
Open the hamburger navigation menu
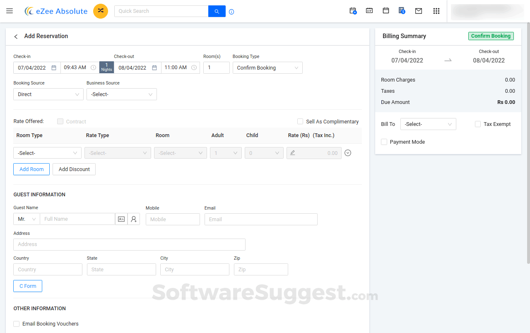(x=10, y=11)
